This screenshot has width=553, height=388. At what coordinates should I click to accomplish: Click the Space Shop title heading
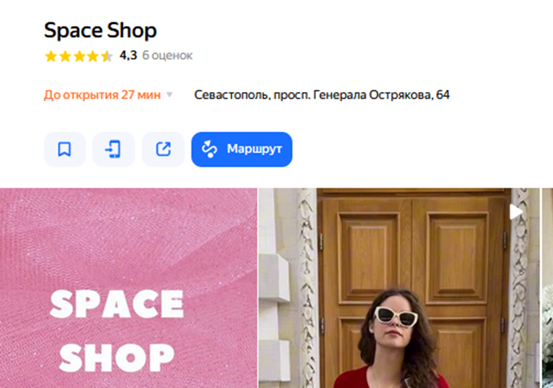pos(100,30)
